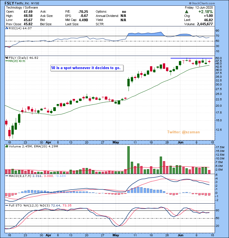Viewport: 229px width, 238px height.
Task: Click the +2.18% percent change value
Action: [206, 12]
